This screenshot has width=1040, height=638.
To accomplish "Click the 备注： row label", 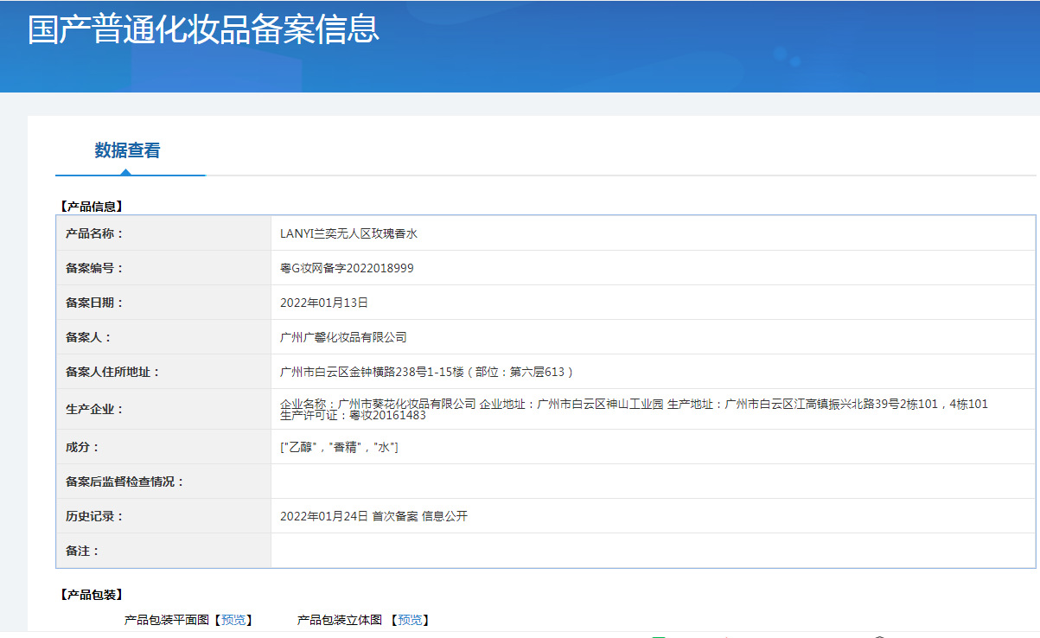I will (x=82, y=551).
